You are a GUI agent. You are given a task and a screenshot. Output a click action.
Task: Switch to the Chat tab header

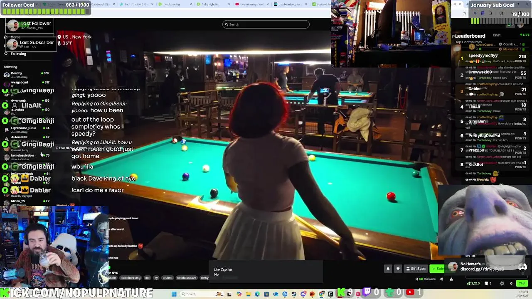pyautogui.click(x=497, y=35)
